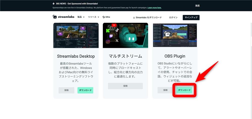Screen dimensions: 252x119
Task: Click the Streamlabs Desktop heading
Action: [76, 56]
